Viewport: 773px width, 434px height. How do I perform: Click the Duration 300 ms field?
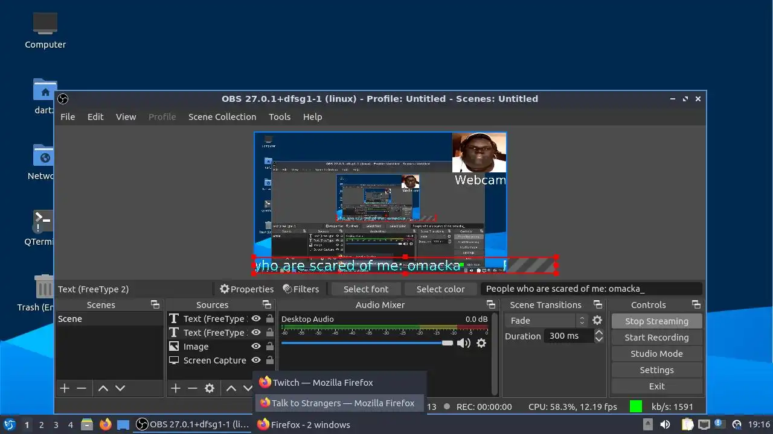pos(568,336)
